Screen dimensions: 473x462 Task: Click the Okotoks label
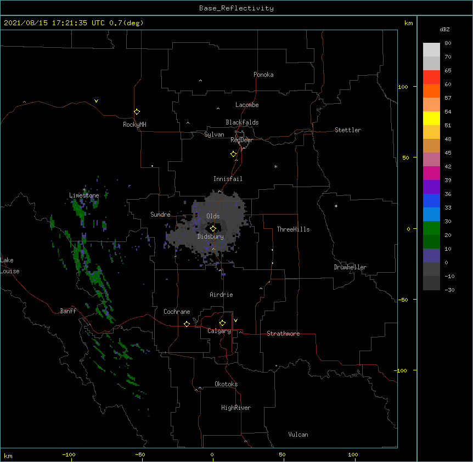(x=226, y=384)
